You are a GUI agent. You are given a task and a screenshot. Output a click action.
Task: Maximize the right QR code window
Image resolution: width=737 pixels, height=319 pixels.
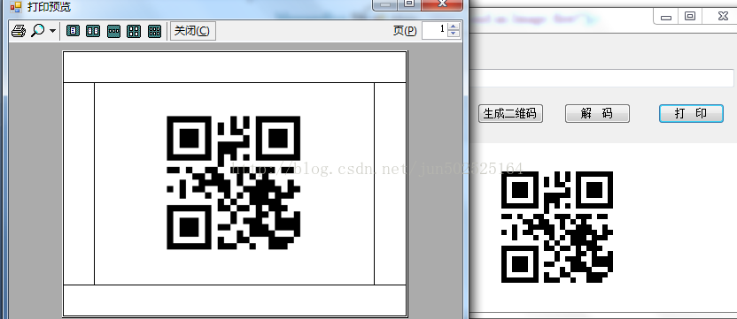(x=689, y=17)
